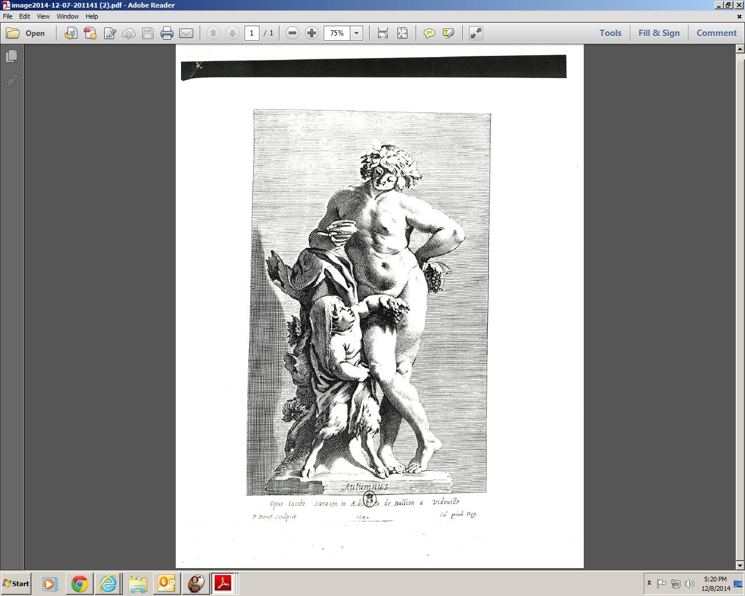The image size is (745, 596).
Task: Click the convert to PDF online icon
Action: pos(71,33)
